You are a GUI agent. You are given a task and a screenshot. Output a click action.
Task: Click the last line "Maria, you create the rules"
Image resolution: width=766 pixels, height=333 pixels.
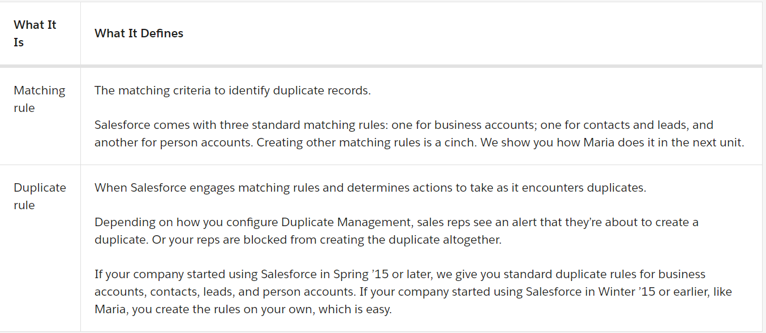[x=243, y=310]
